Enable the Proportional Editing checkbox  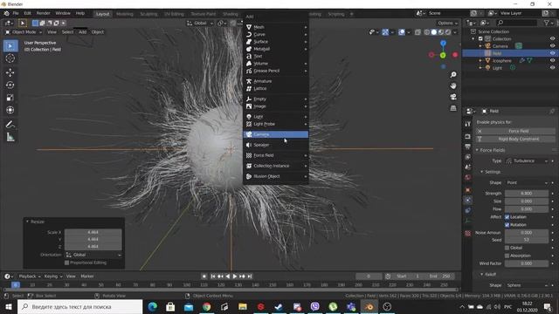click(66, 263)
